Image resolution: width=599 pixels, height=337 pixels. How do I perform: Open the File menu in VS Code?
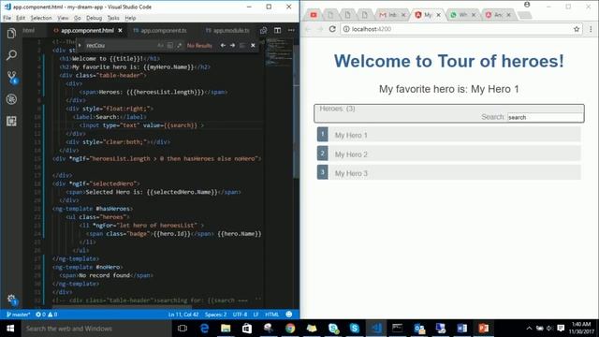(x=7, y=18)
